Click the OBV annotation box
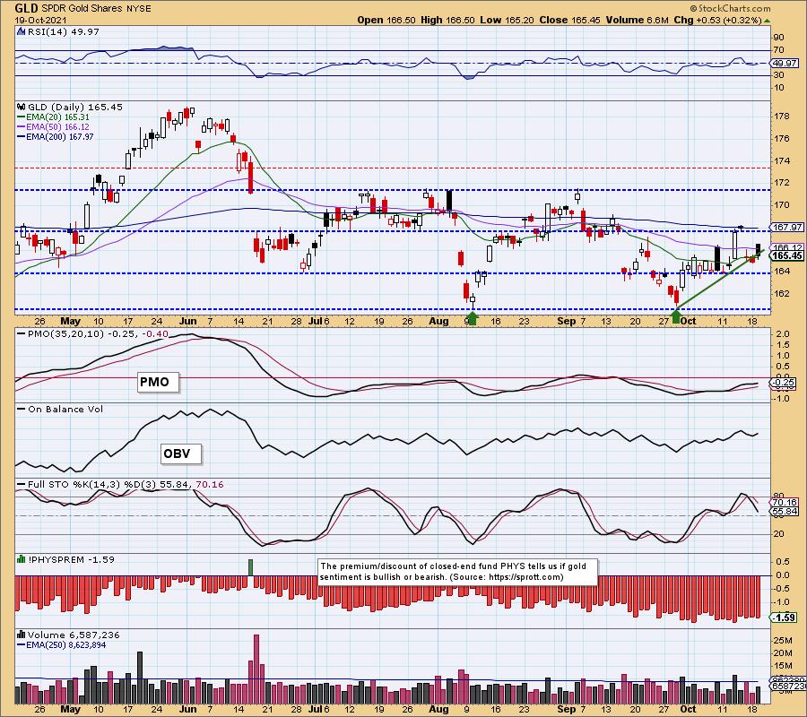The width and height of the screenshot is (807, 717). [180, 454]
